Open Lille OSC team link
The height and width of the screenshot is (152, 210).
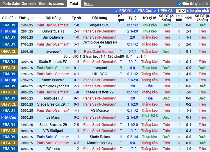100,74
